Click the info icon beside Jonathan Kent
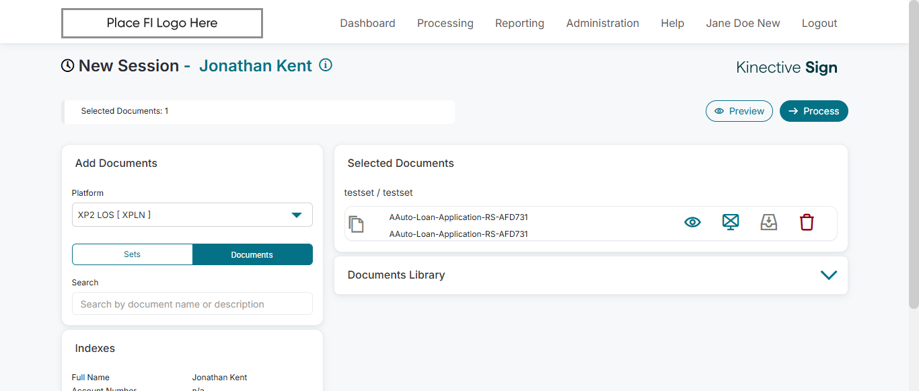 (326, 65)
